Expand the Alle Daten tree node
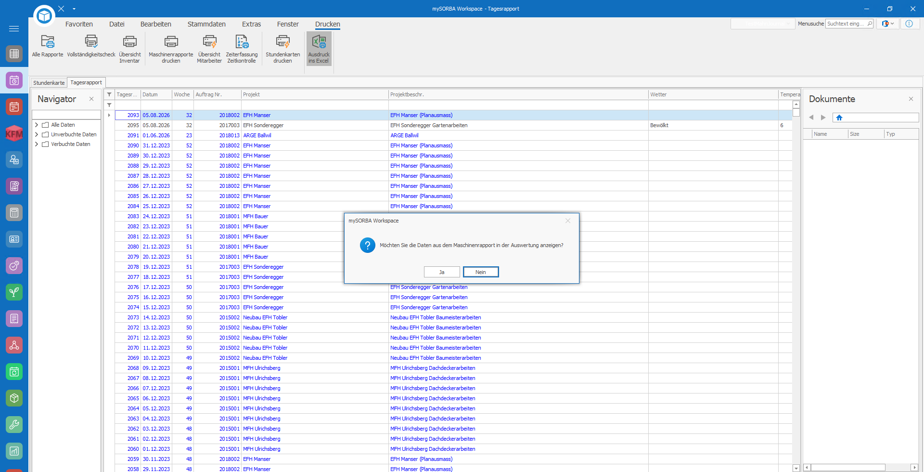924x472 pixels. (x=37, y=125)
